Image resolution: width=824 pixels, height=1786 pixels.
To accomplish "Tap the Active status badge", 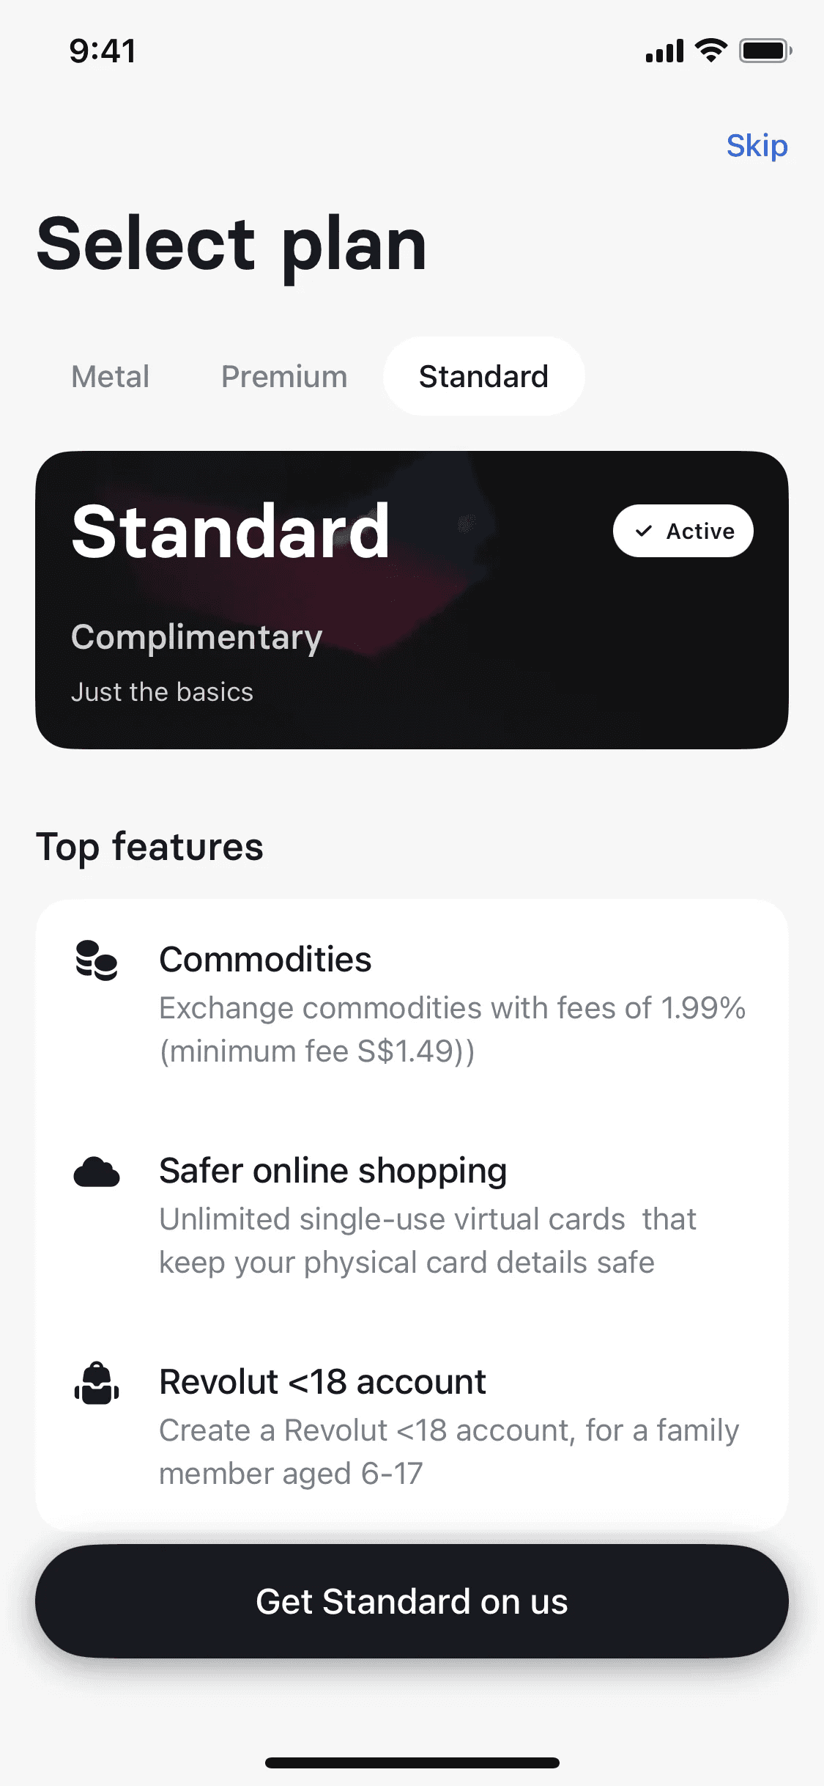I will (x=683, y=531).
